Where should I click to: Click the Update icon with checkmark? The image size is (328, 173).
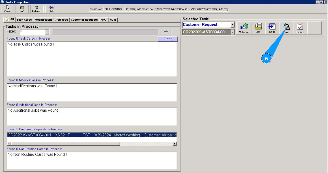(300, 28)
